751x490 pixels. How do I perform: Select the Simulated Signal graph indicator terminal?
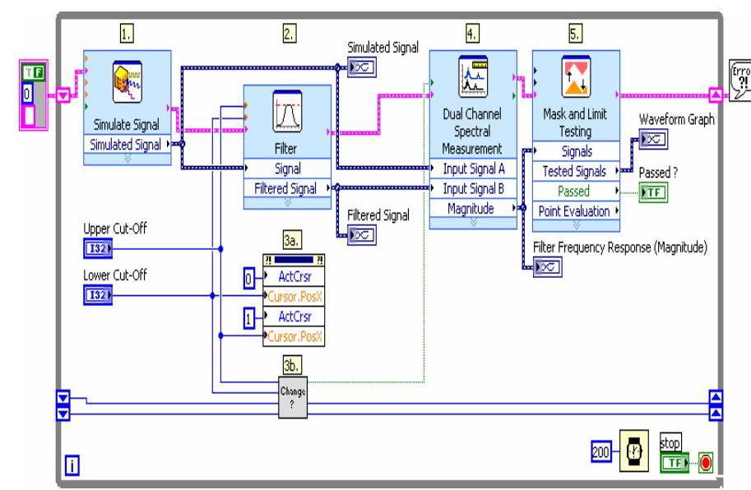click(362, 67)
